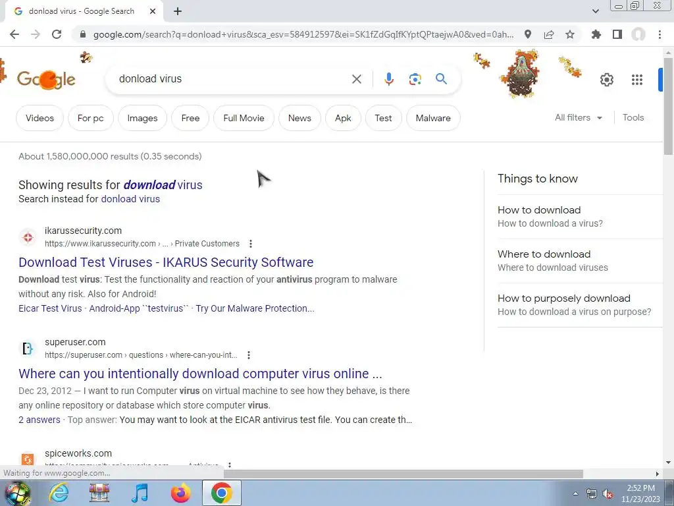Screen dimensions: 674x506
Task: Expand 'How to download' in Things to know
Action: (x=579, y=216)
